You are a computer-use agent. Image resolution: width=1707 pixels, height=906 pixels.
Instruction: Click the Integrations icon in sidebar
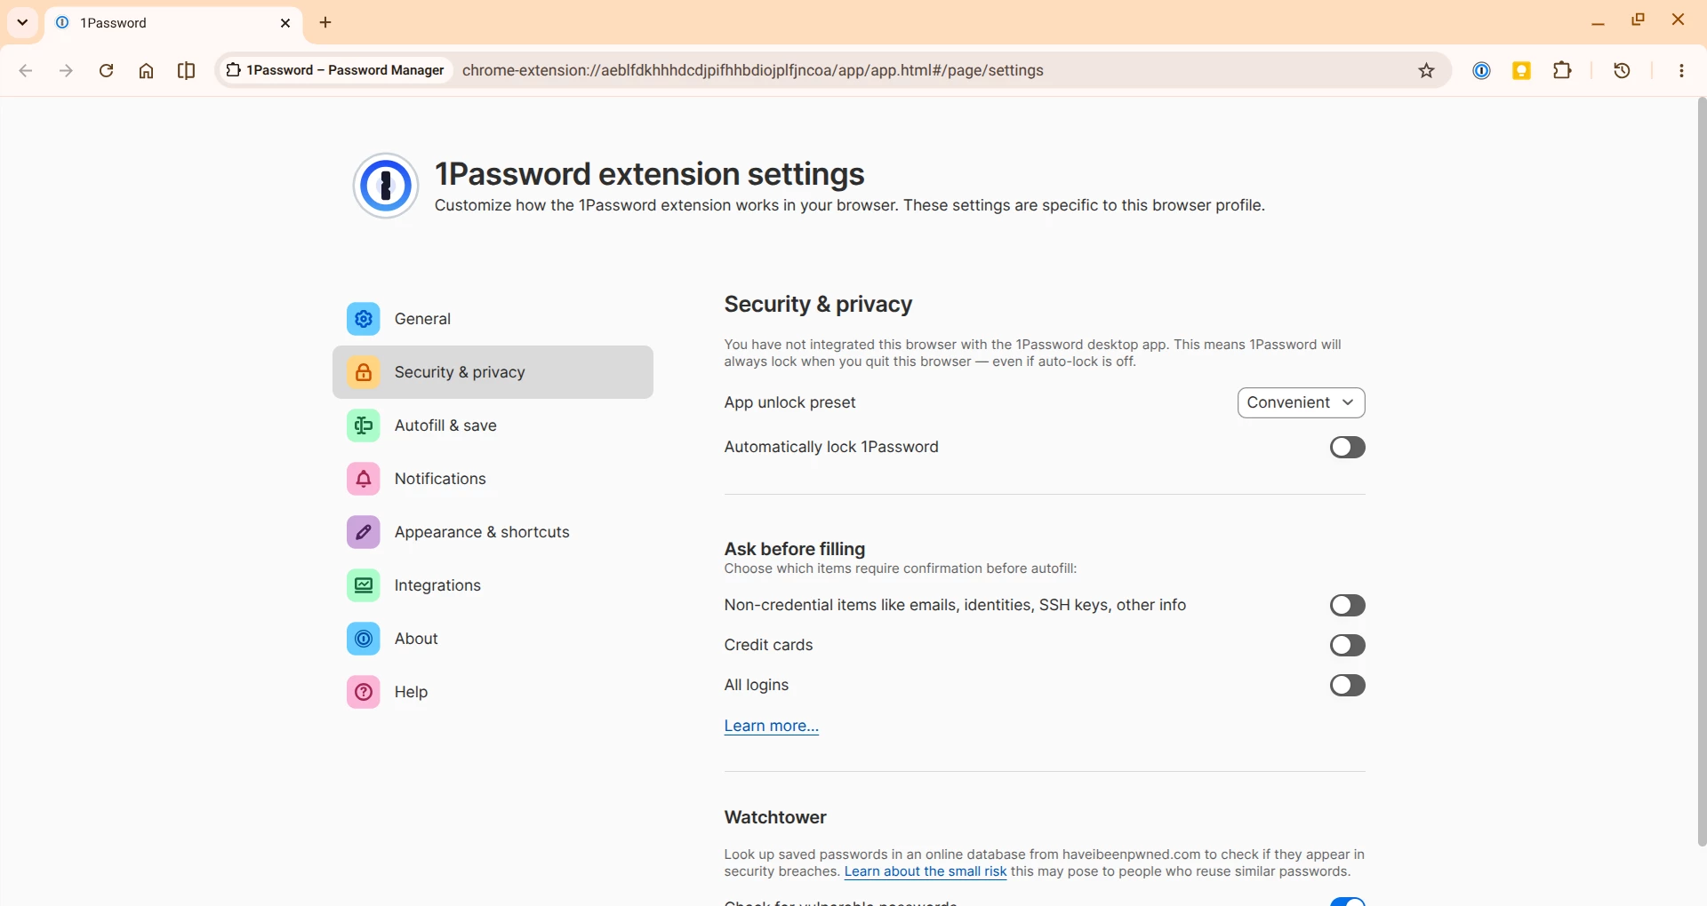tap(364, 585)
